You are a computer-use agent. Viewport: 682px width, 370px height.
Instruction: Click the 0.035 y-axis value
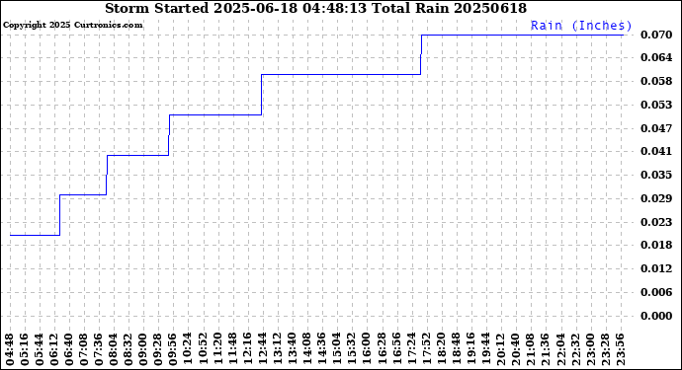point(656,175)
